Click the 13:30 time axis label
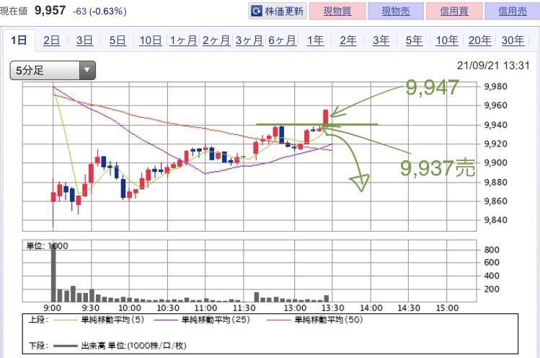This screenshot has height=358, width=540. [332, 307]
